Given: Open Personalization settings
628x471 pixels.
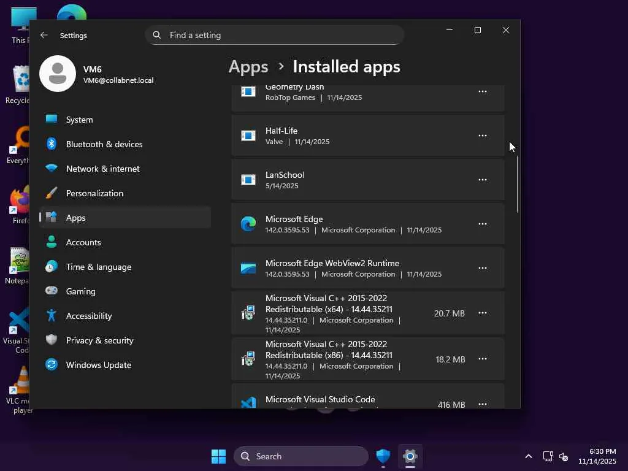Looking at the screenshot, I should pos(125,193).
